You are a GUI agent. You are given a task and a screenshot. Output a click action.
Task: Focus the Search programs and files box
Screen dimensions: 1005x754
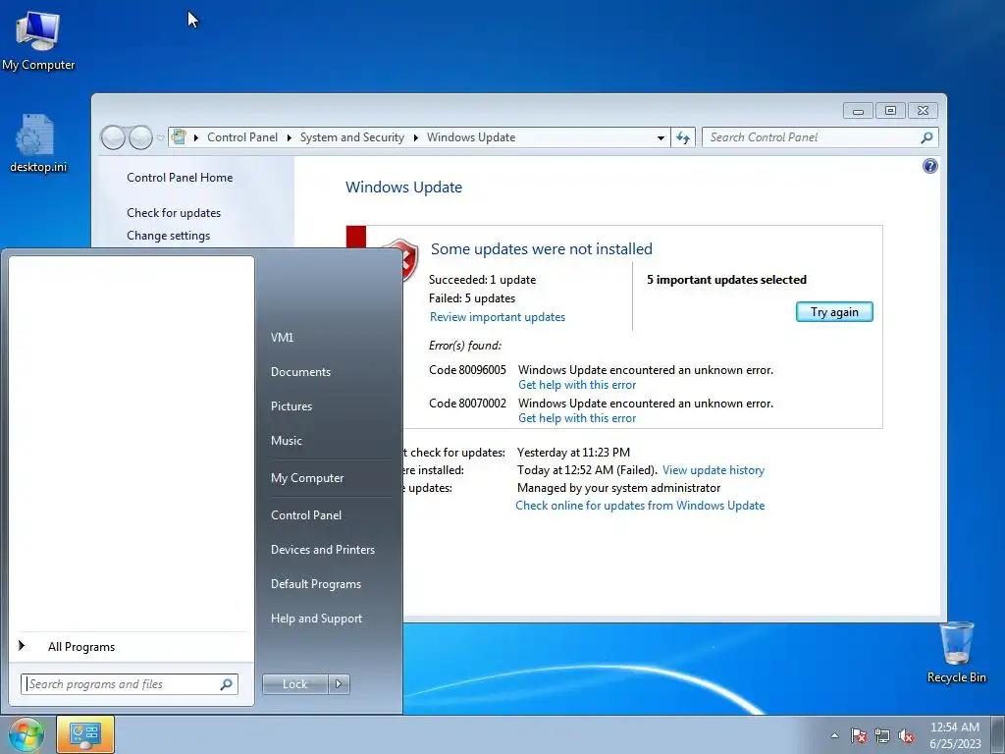tap(129, 684)
